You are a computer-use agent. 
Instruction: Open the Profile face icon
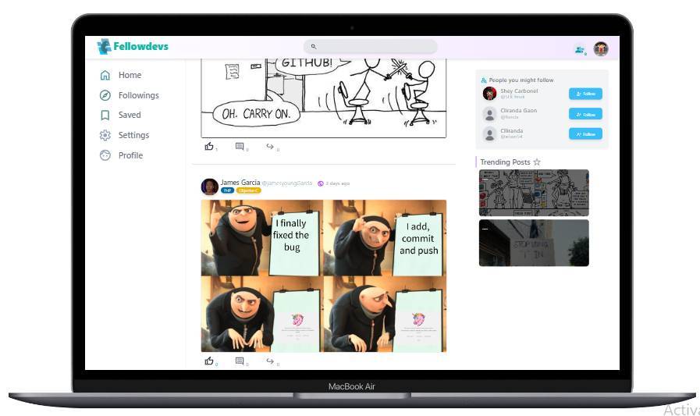pyautogui.click(x=105, y=155)
